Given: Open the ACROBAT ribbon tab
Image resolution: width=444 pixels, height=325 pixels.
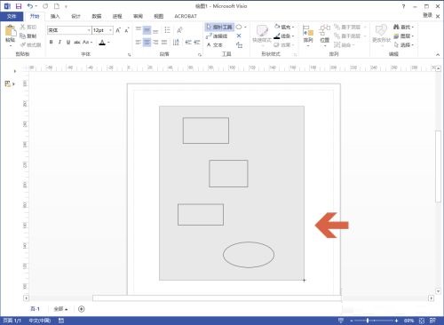Looking at the screenshot, I should [186, 16].
